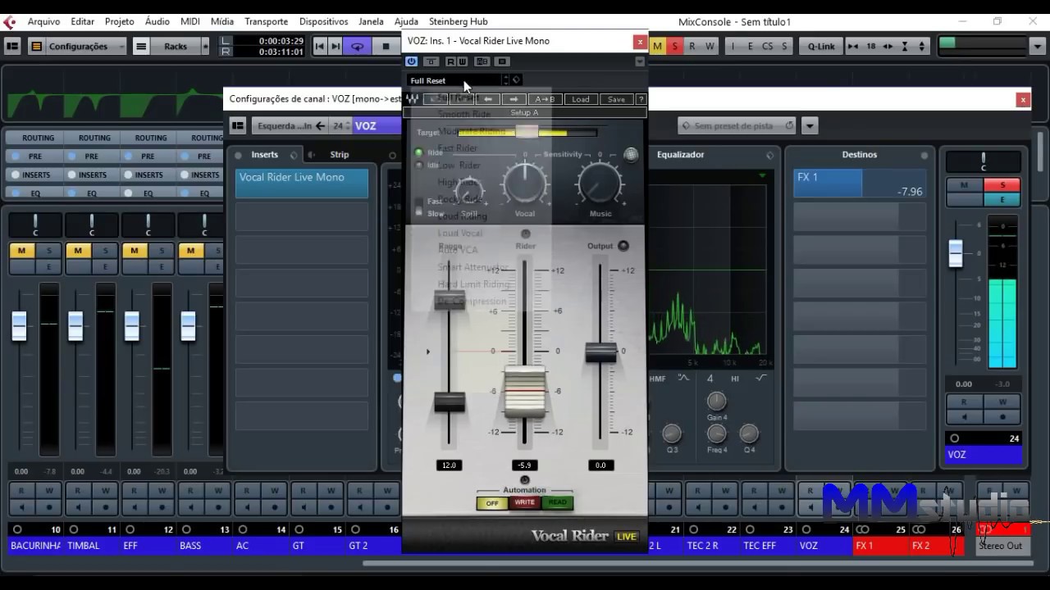Open the MIDI menu
Image resolution: width=1050 pixels, height=590 pixels.
click(x=190, y=22)
